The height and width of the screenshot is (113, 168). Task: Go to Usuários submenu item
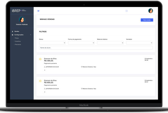click(18, 41)
